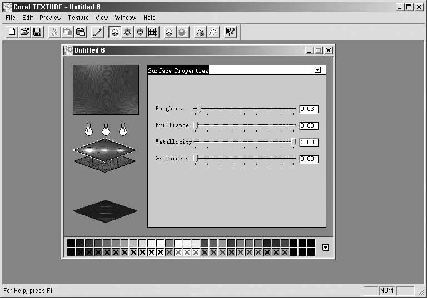427x298 pixels.
Task: Click the add layer icon with plus sign
Action: (x=170, y=32)
